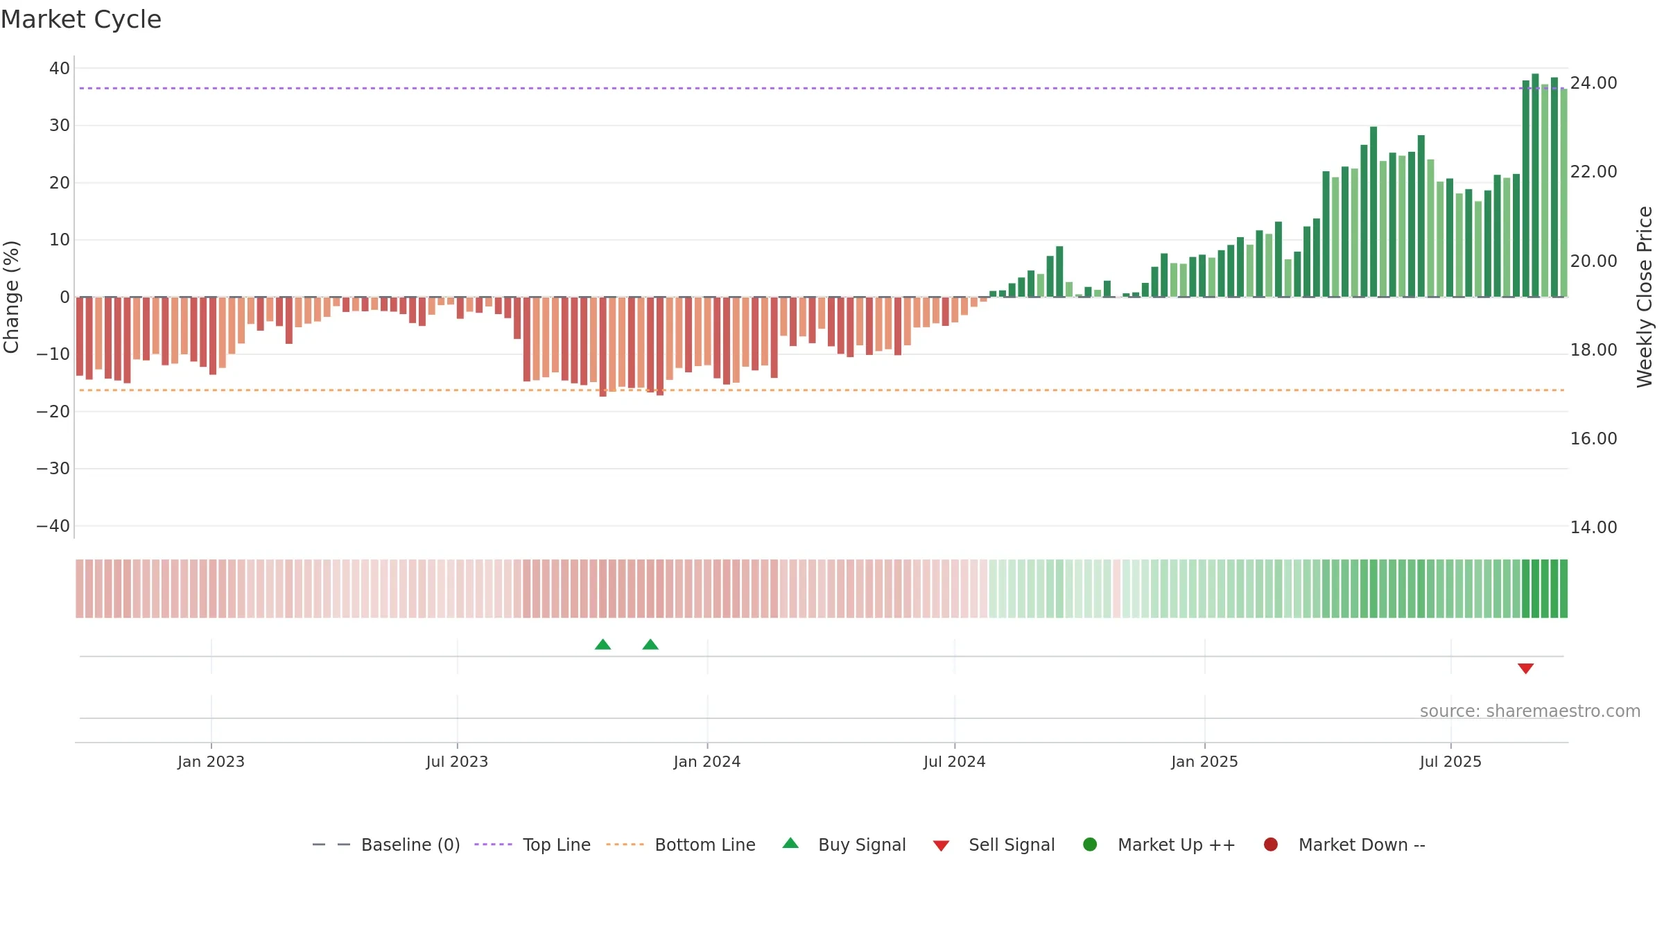Image resolution: width=1664 pixels, height=936 pixels.
Task: Click the Market Cycle chart title
Action: click(x=81, y=19)
